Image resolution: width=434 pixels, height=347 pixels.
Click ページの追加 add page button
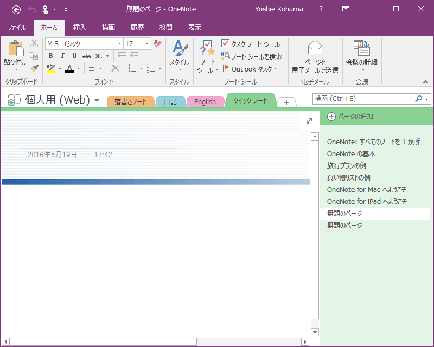pyautogui.click(x=350, y=117)
